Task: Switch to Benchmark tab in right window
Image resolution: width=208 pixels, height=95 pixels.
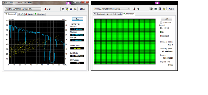Action: coord(100,14)
